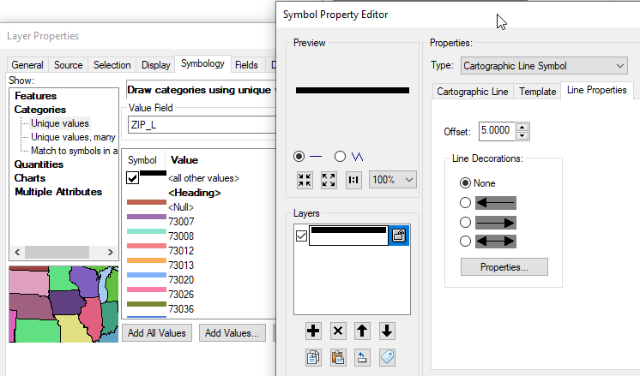Select Match to symbols in a style

point(74,151)
